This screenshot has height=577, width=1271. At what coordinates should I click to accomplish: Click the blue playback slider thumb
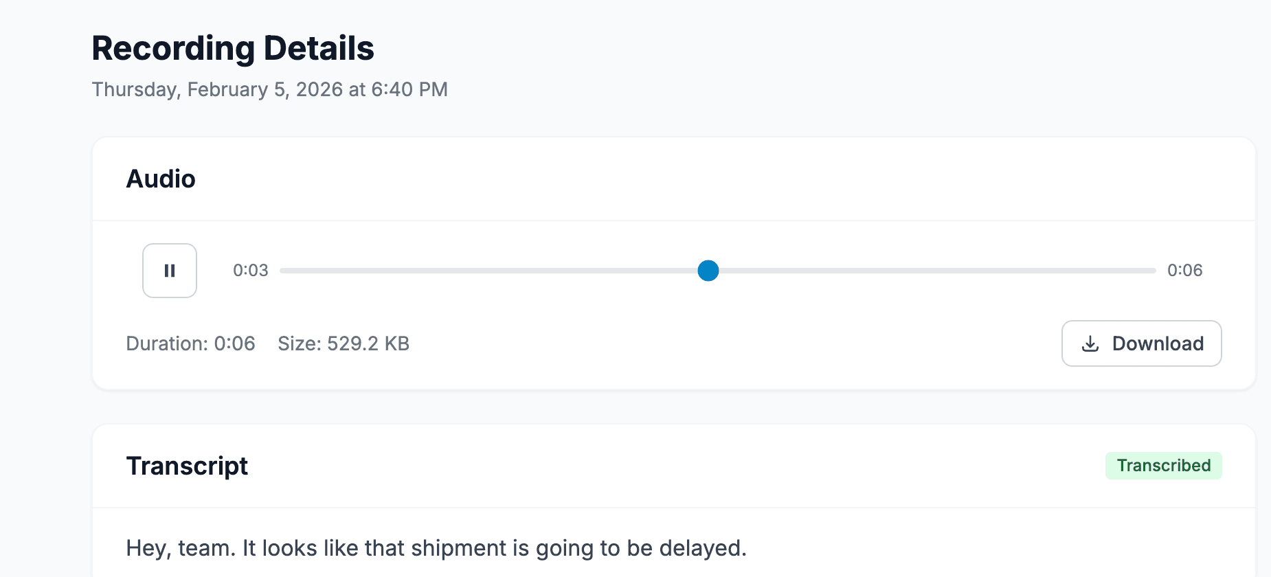(708, 271)
